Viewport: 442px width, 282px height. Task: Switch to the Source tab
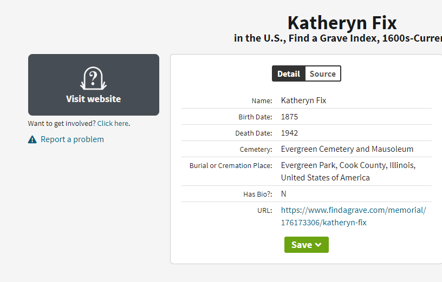[323, 73]
